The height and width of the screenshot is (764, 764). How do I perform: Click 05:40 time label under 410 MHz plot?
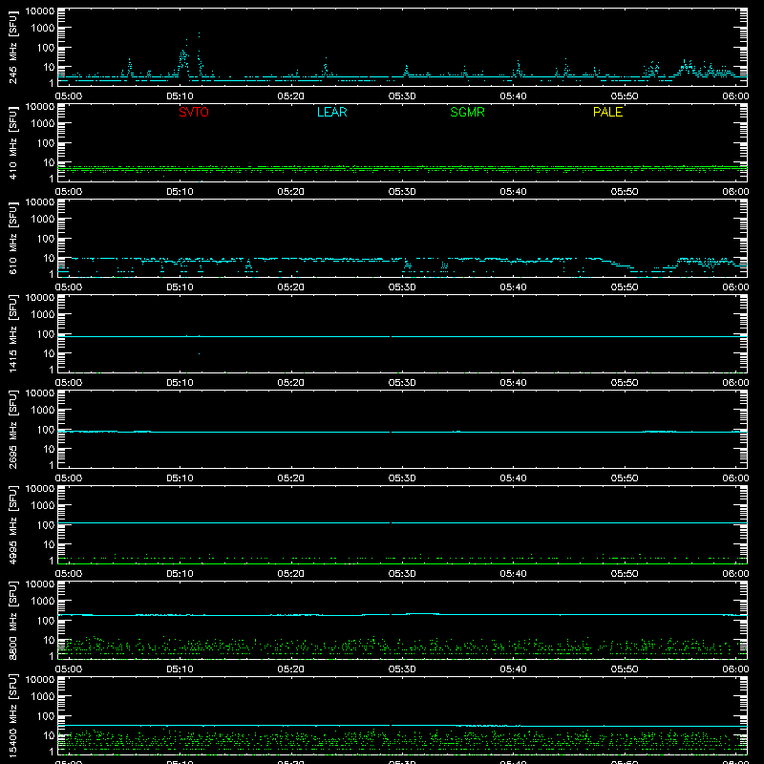pyautogui.click(x=513, y=192)
